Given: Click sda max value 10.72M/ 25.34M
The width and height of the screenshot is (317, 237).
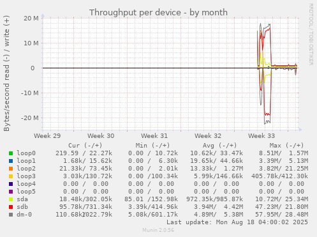Looking at the screenshot, I should pyautogui.click(x=282, y=199).
